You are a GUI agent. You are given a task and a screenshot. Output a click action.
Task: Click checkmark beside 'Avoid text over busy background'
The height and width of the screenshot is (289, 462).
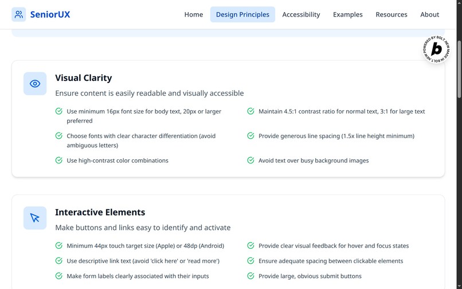point(250,160)
